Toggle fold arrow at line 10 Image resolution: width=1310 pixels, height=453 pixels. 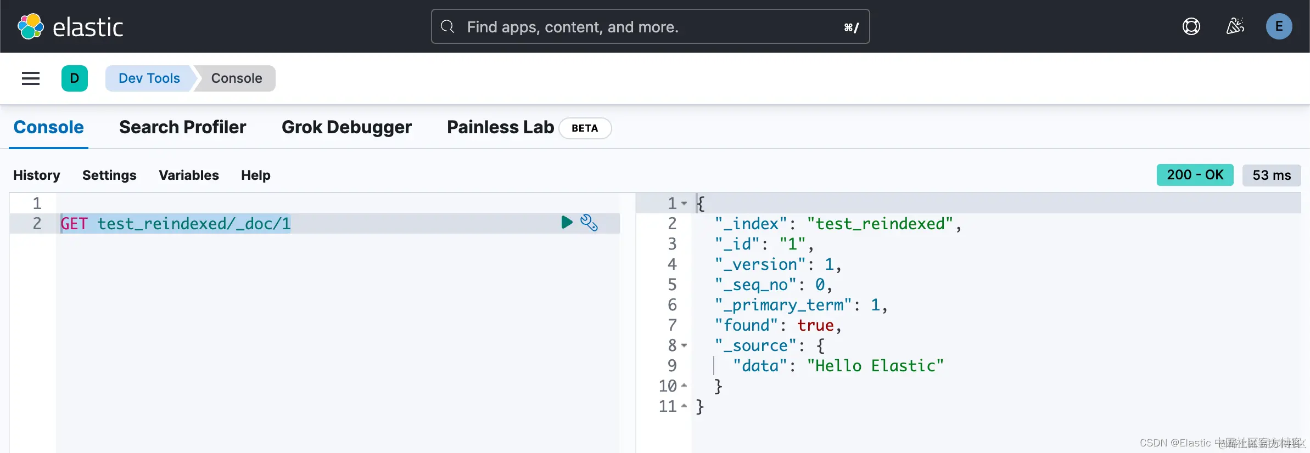(684, 386)
